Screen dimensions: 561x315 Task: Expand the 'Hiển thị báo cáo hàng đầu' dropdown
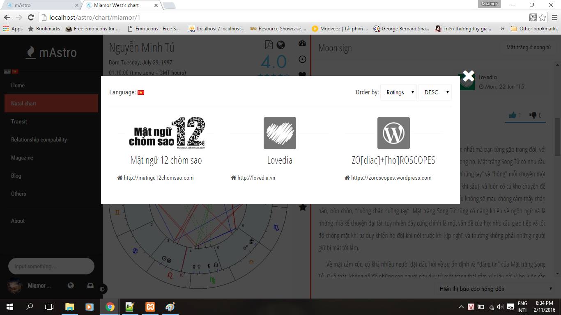496,289
